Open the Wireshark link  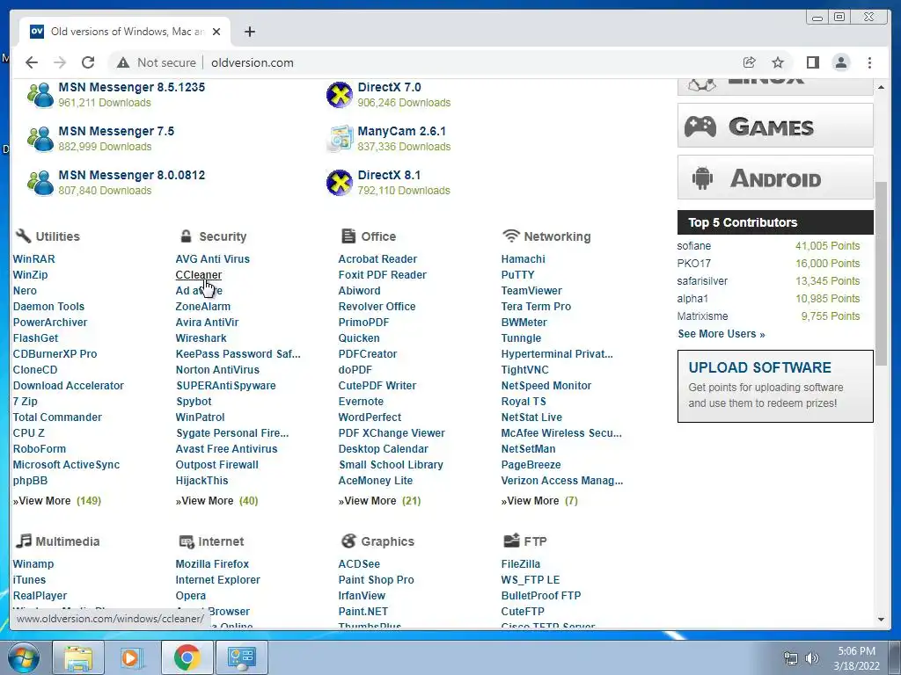[201, 338]
